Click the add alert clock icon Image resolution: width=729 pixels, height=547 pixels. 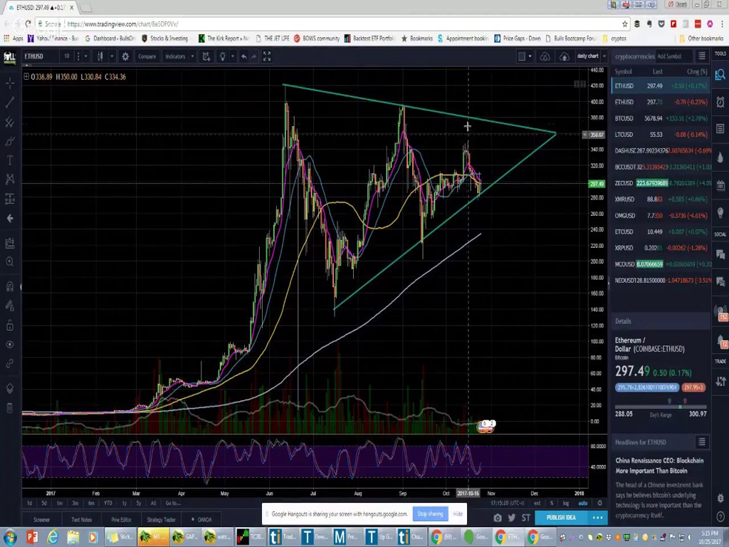(206, 56)
